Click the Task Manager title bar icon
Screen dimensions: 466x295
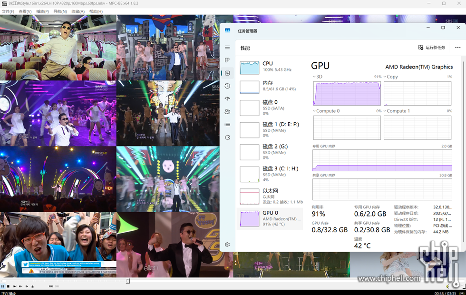tap(228, 30)
